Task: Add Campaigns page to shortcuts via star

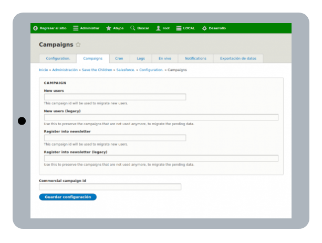Action: [78, 45]
